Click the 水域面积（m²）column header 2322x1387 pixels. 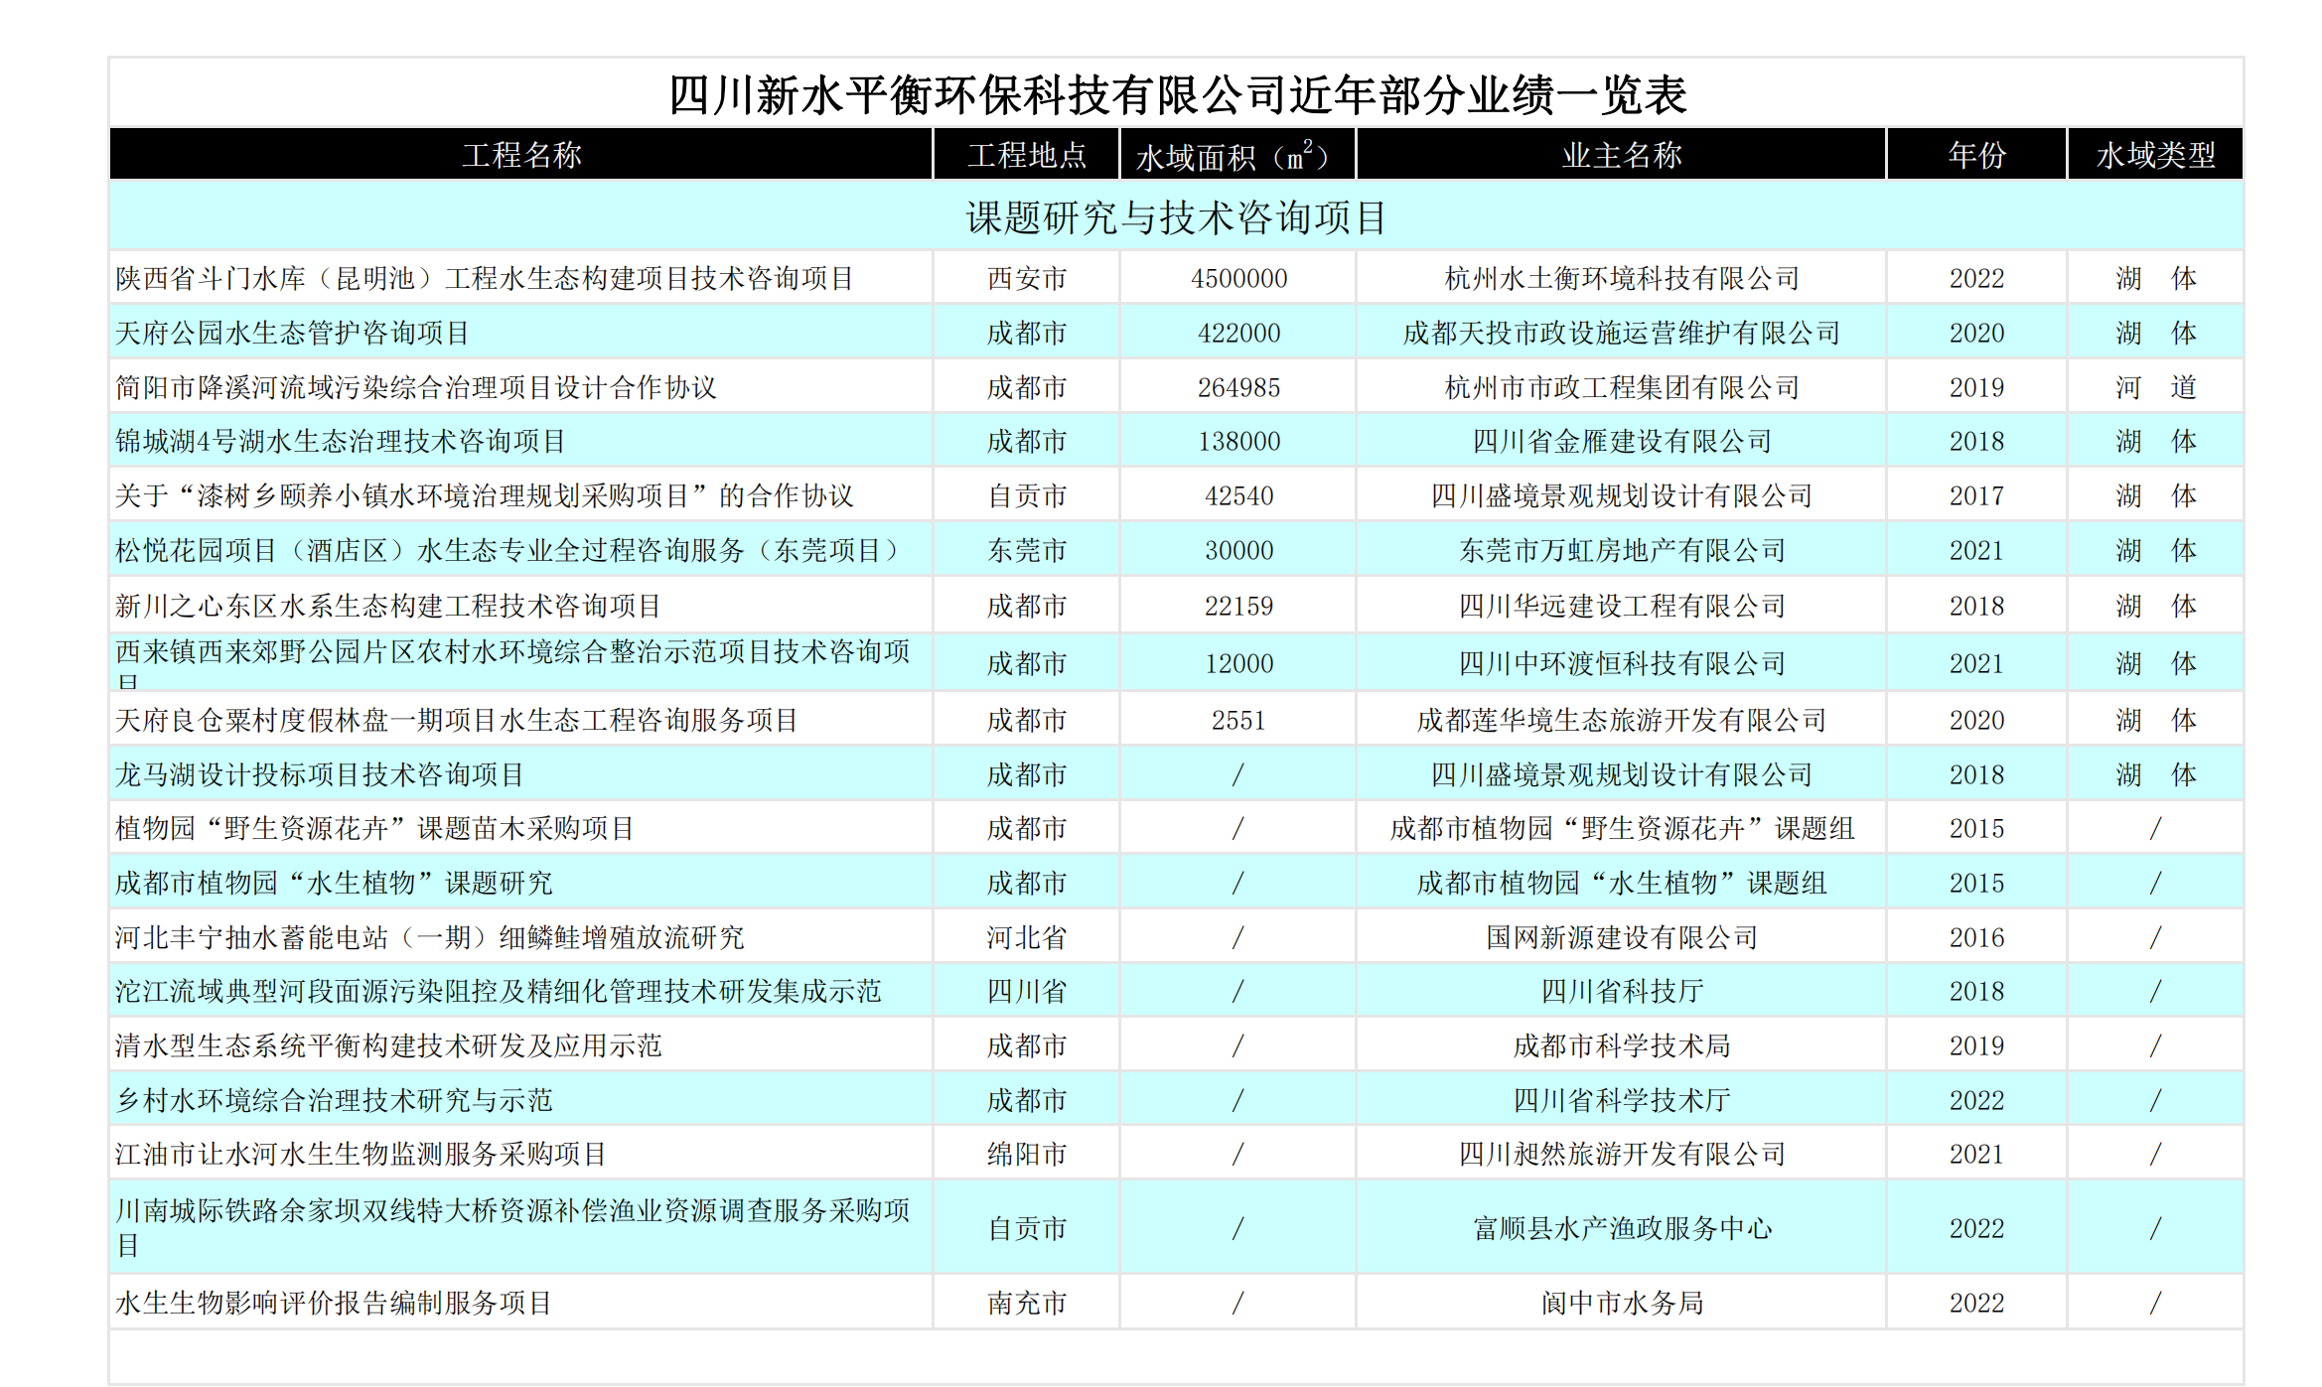coord(1235,154)
